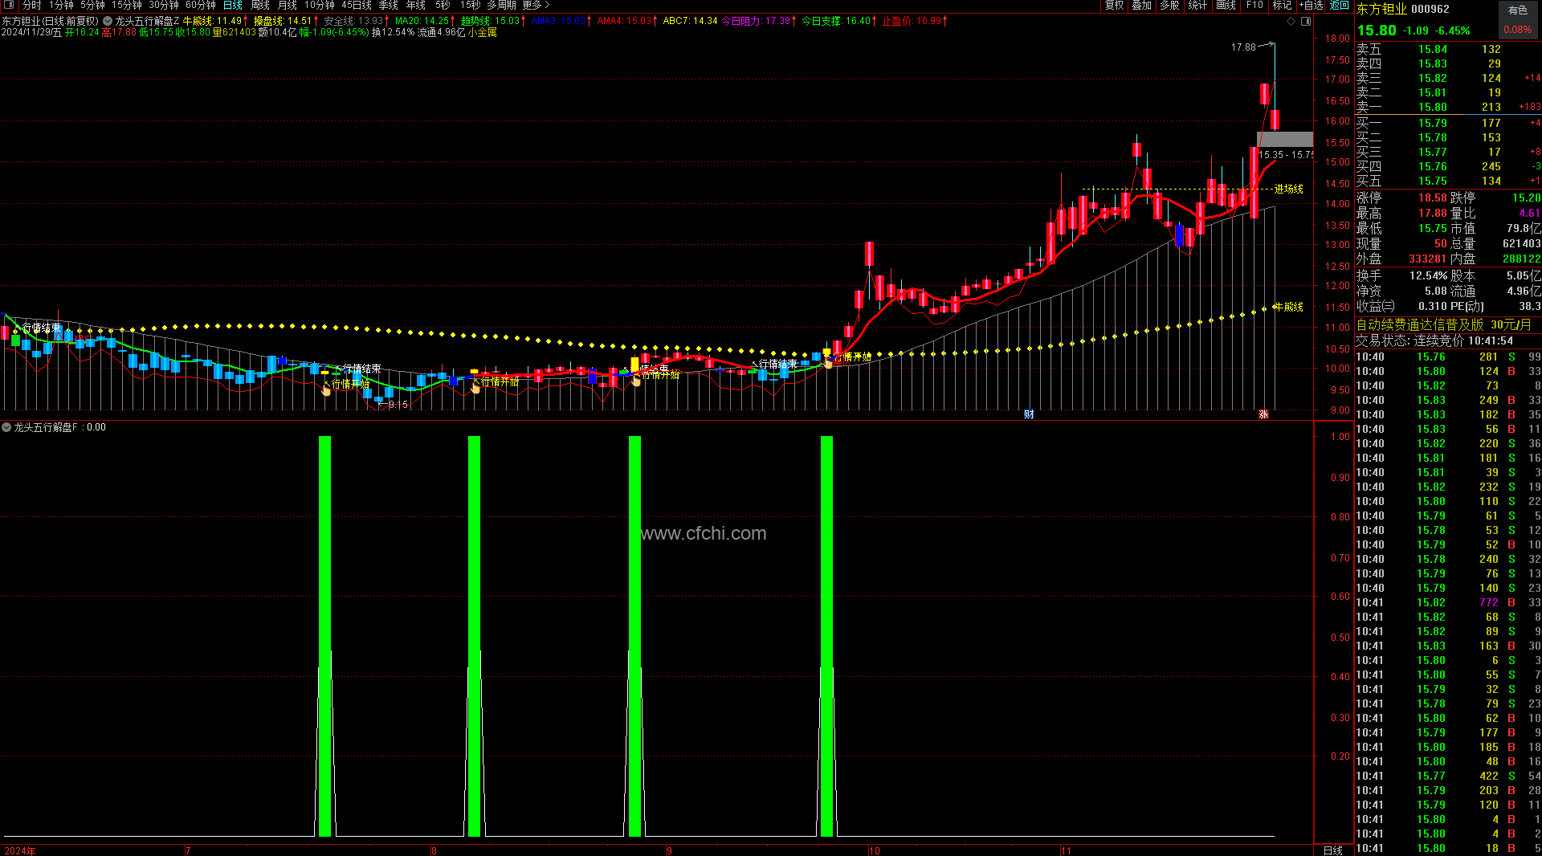Select the 日线 daily chart tab
Screen dimensions: 1542x856
click(x=233, y=6)
